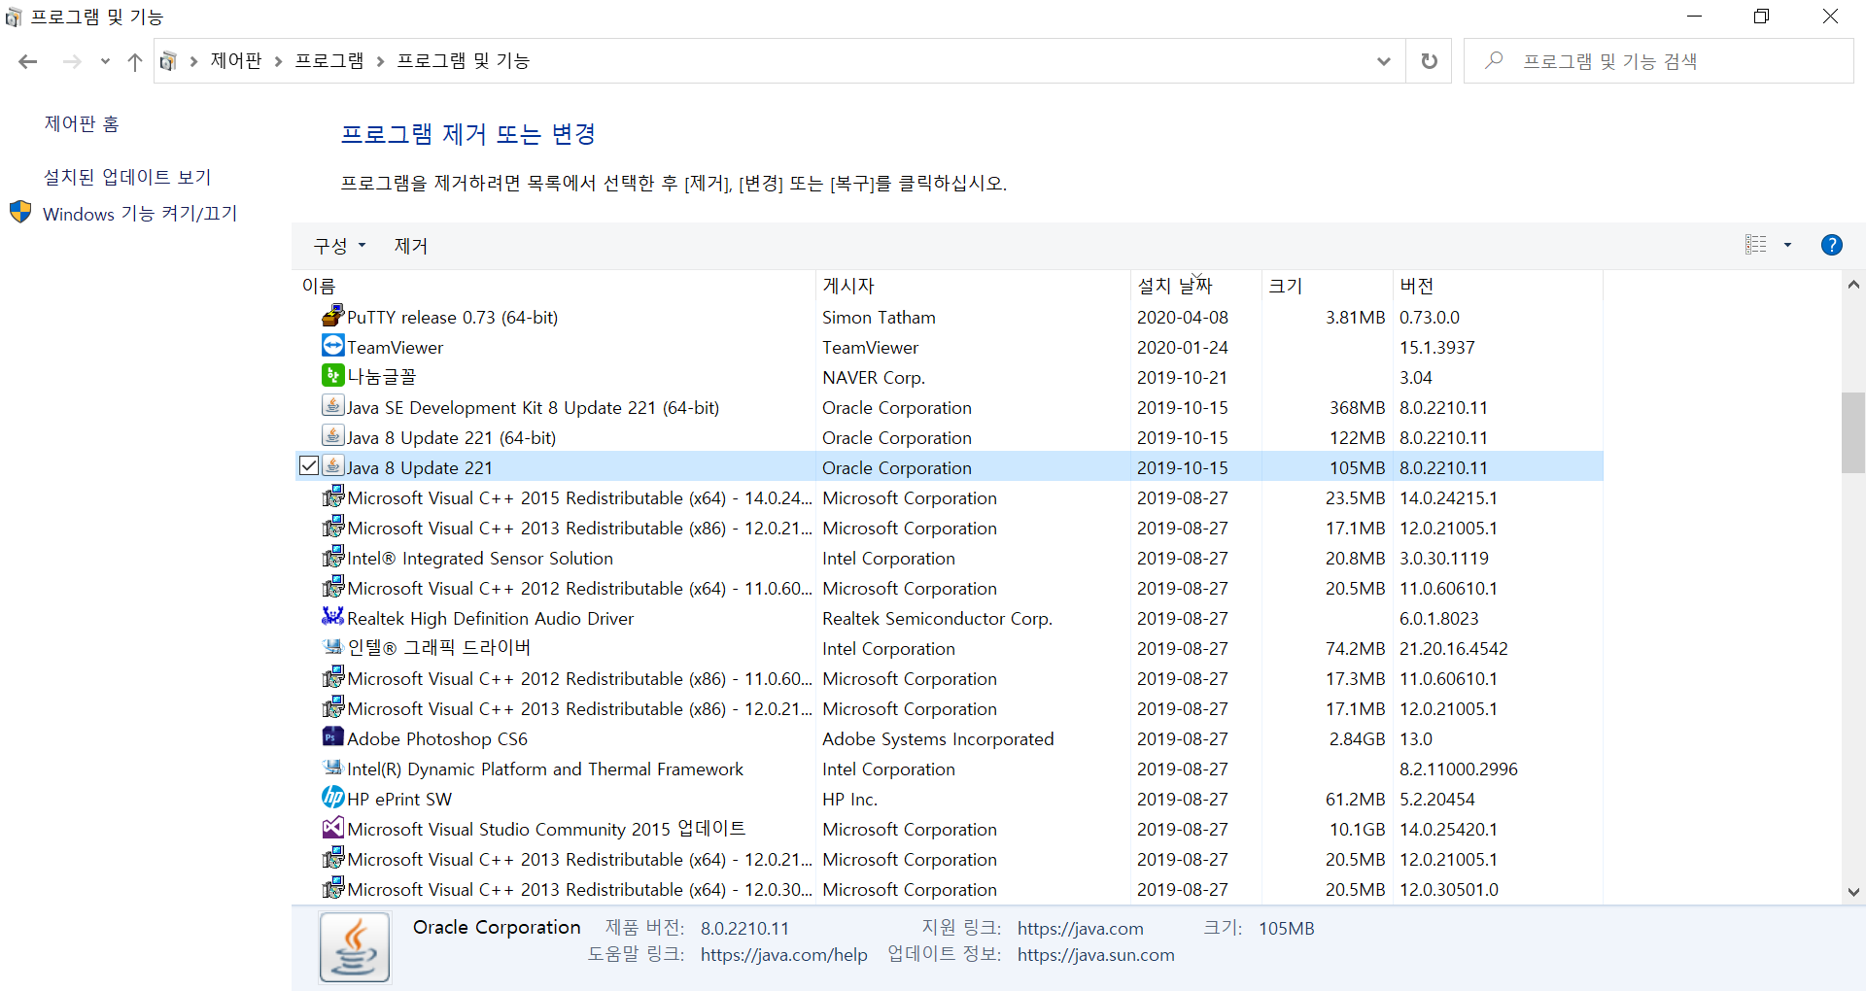Open the https://java.com/help link
The width and height of the screenshot is (1866, 991).
click(x=783, y=955)
